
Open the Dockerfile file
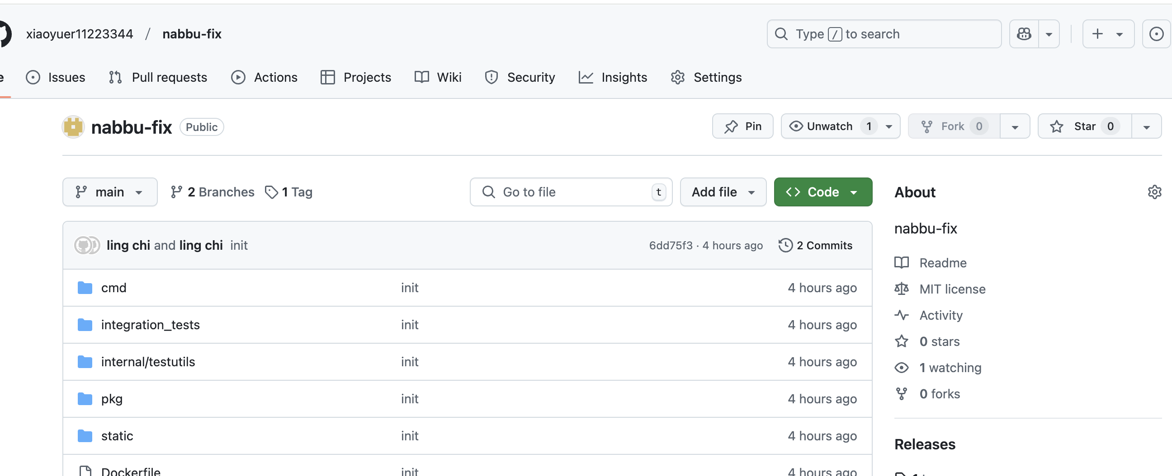131,471
